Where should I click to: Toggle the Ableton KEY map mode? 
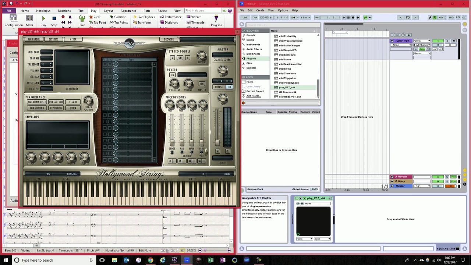[441, 18]
